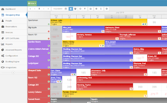Click the 7/22/2019 date field
The image size is (167, 103).
(x=58, y=9)
